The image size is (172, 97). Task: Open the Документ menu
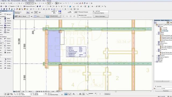point(24,1)
